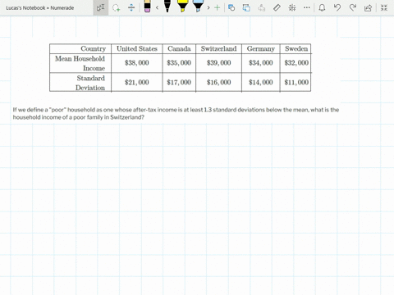Click the 'Canada' column header
The image size is (394, 295).
pos(179,48)
